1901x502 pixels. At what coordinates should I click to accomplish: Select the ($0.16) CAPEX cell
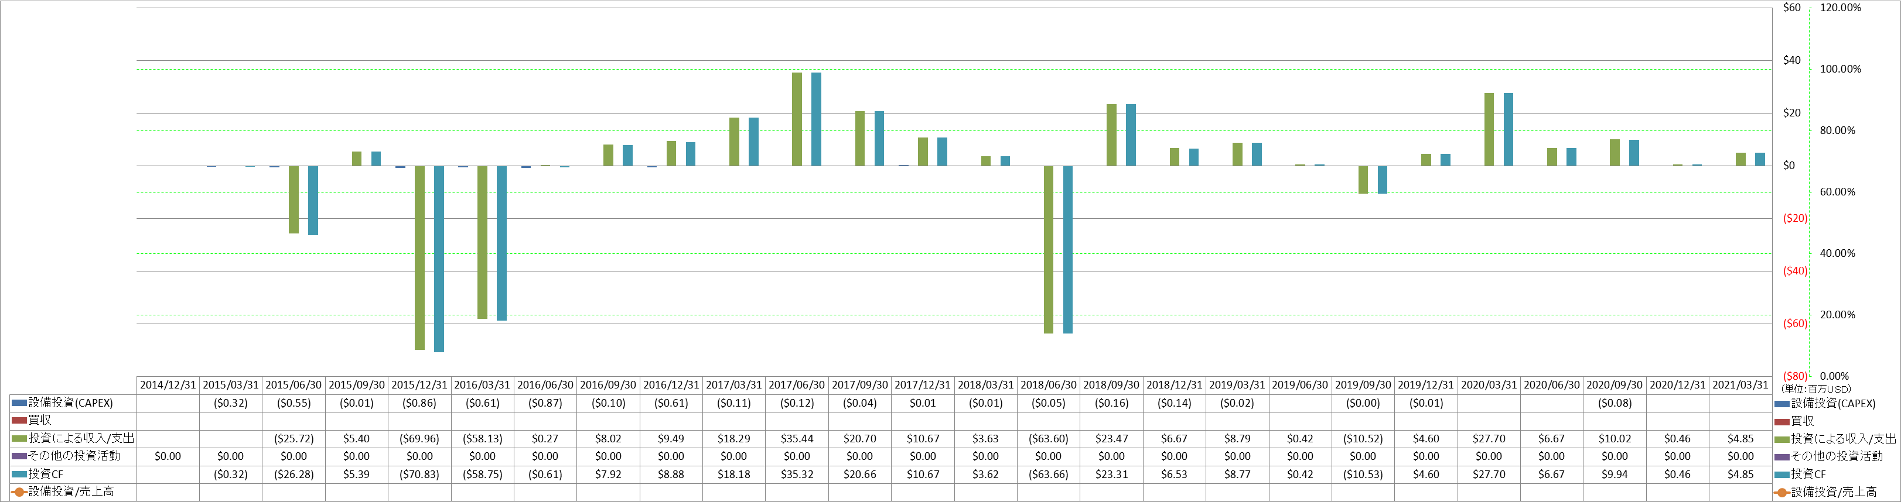1111,403
